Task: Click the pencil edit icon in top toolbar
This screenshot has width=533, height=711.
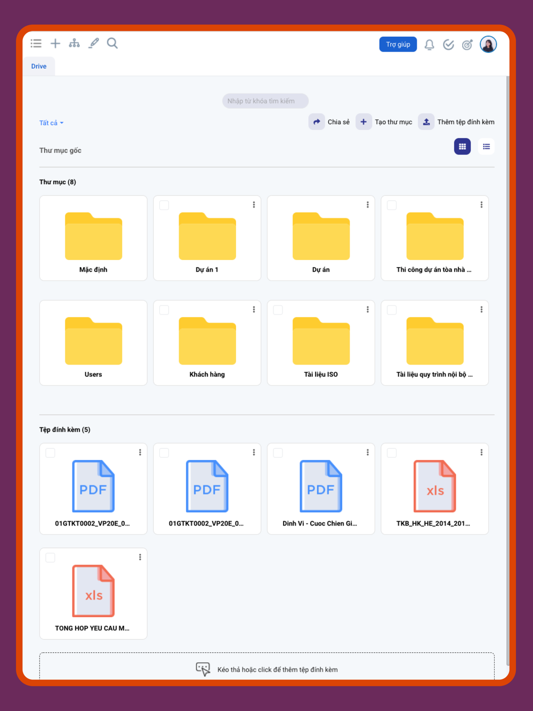Action: [93, 43]
